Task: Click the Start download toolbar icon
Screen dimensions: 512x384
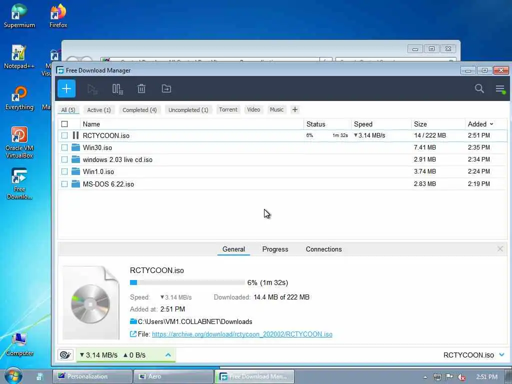Action: (x=92, y=89)
